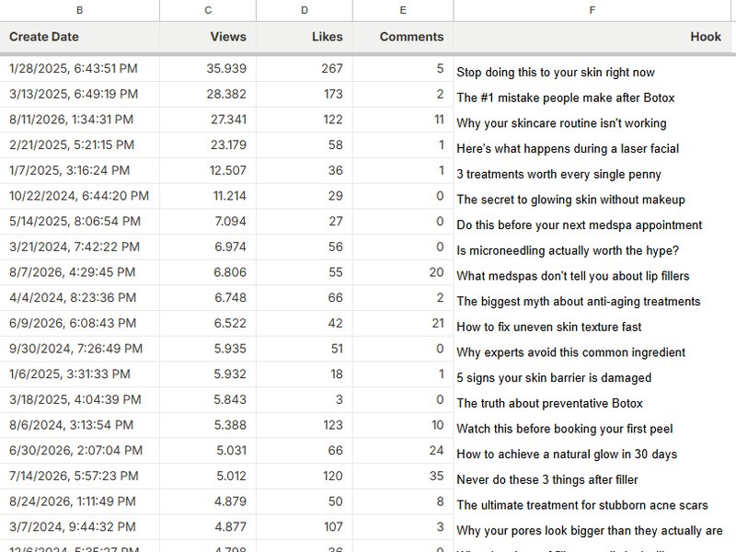The height and width of the screenshot is (552, 736).
Task: Select date cell 9/30/2024, 7:26:49 PM
Action: coord(79,349)
